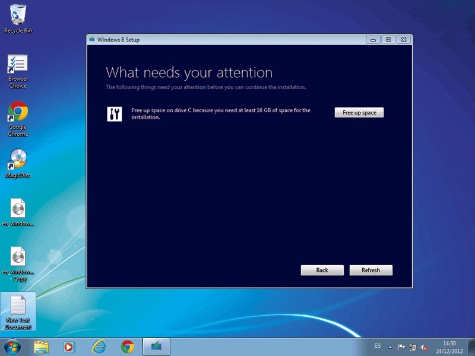This screenshot has height=356, width=475.
Task: Minimize the Windows 8 Setup window
Action: [x=373, y=40]
